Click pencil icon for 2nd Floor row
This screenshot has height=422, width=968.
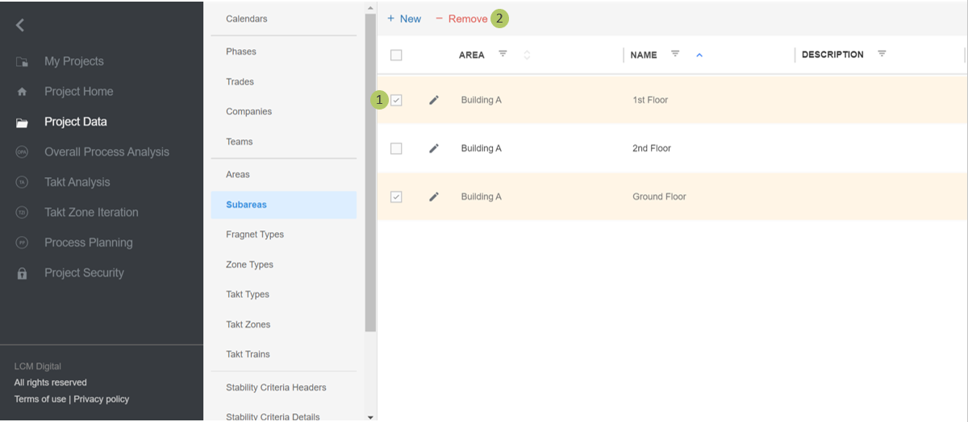[434, 148]
